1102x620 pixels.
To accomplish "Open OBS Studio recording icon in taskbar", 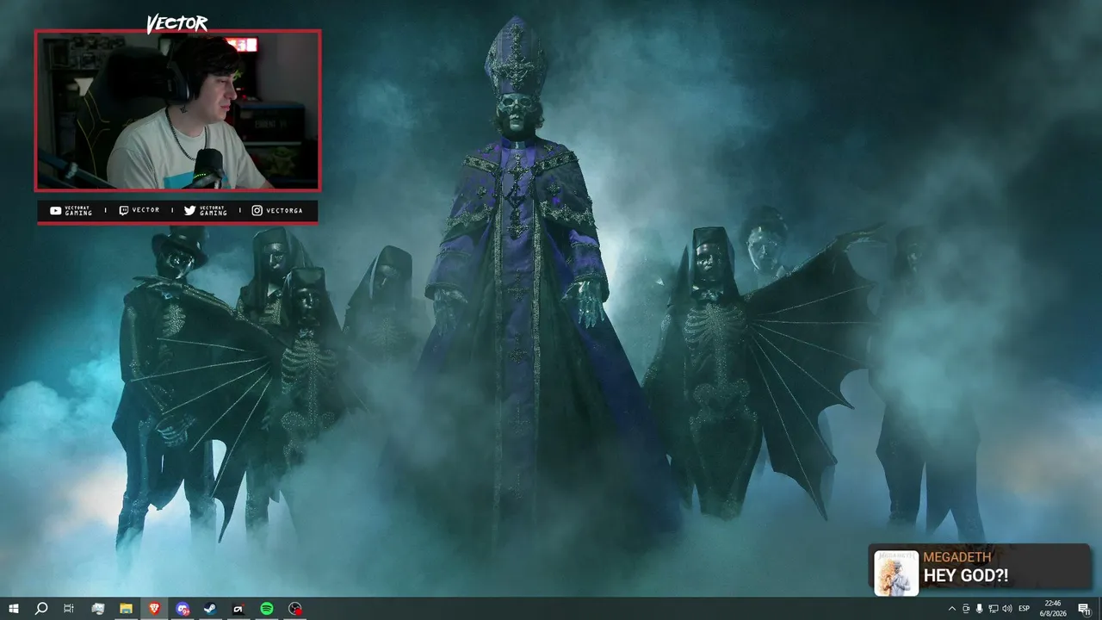I will pyautogui.click(x=295, y=609).
